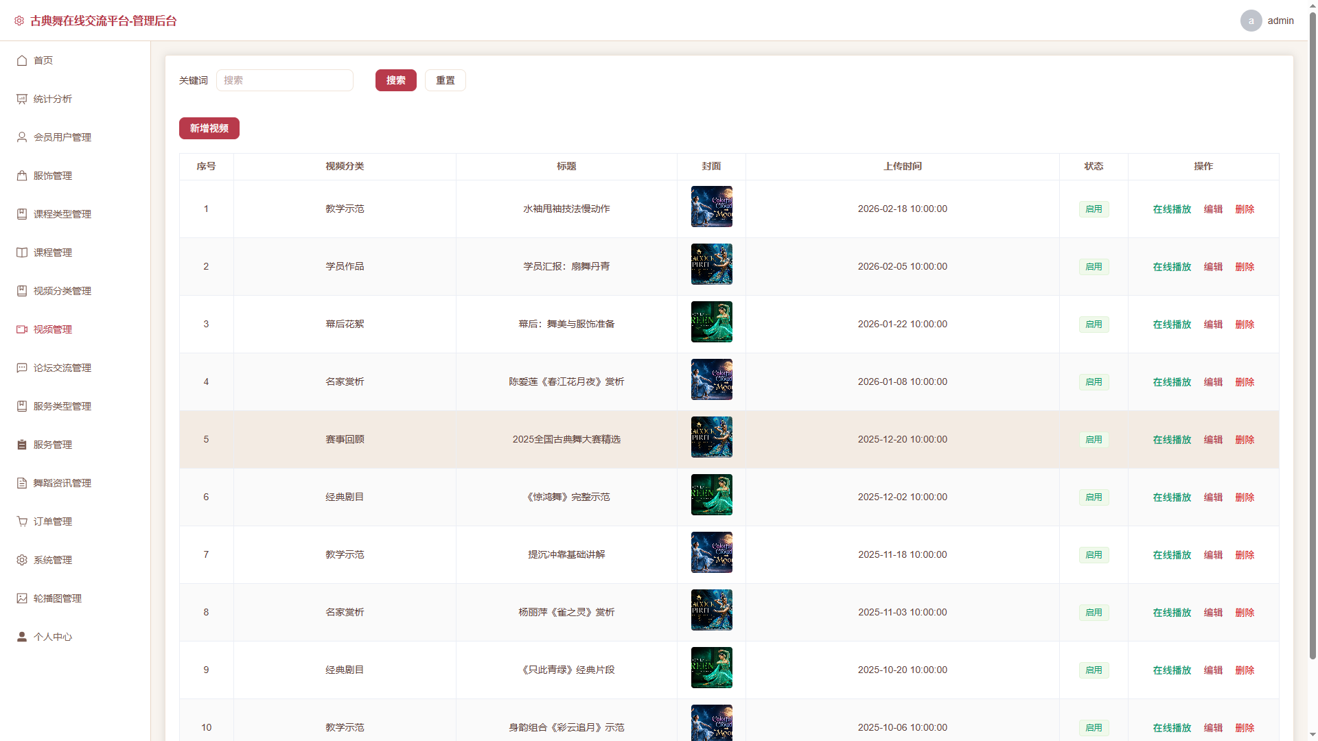Go to 会员用户管理 in sidebar
Screen dimensions: 1318x741
(76, 137)
